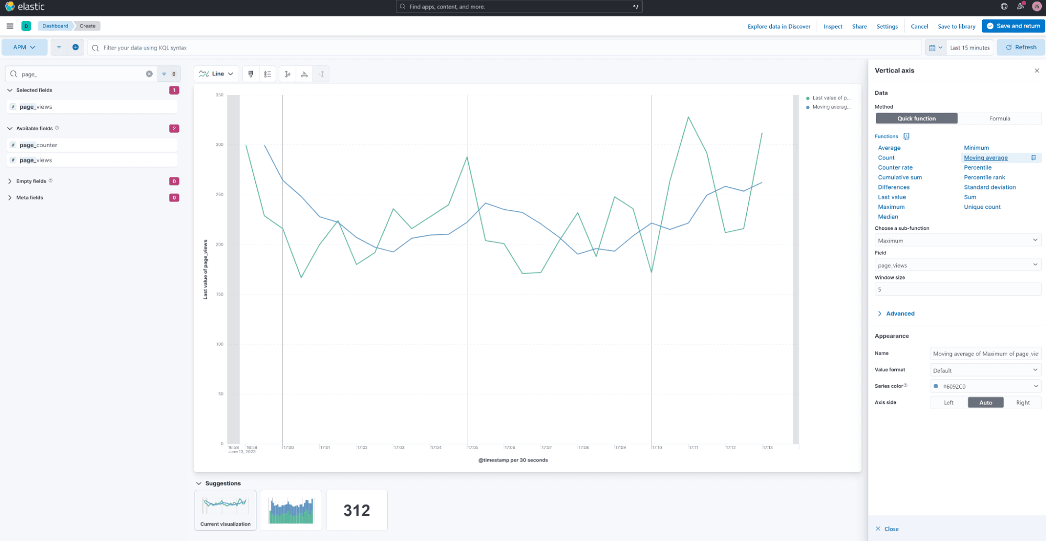Open the legend settings icon
The image size is (1046, 541).
pos(267,74)
